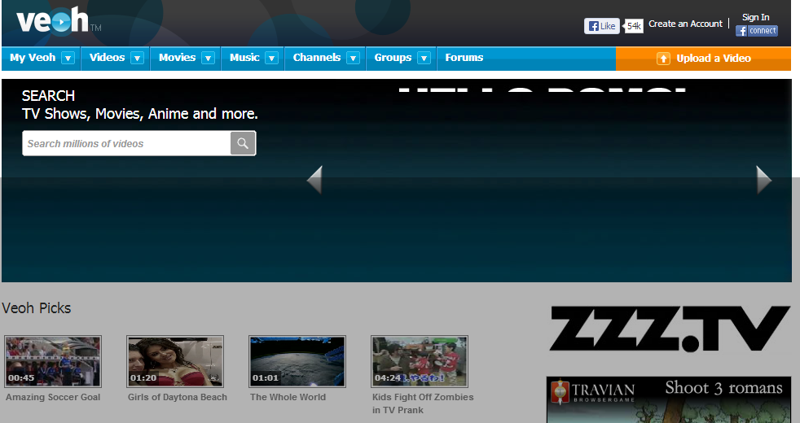800x423 pixels.
Task: Focus the Search millions of videos field
Action: pyautogui.click(x=126, y=143)
